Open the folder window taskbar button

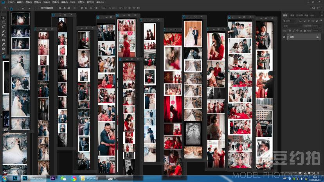pyautogui.click(x=92, y=178)
